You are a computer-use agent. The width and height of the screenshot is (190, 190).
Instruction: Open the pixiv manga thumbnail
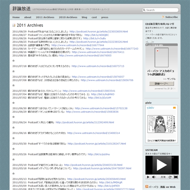161,124
